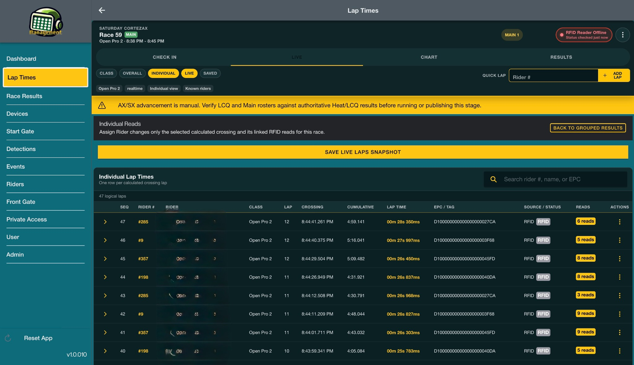Click the 6 reads badge for seq 47
The height and width of the screenshot is (365, 634).
click(x=585, y=221)
